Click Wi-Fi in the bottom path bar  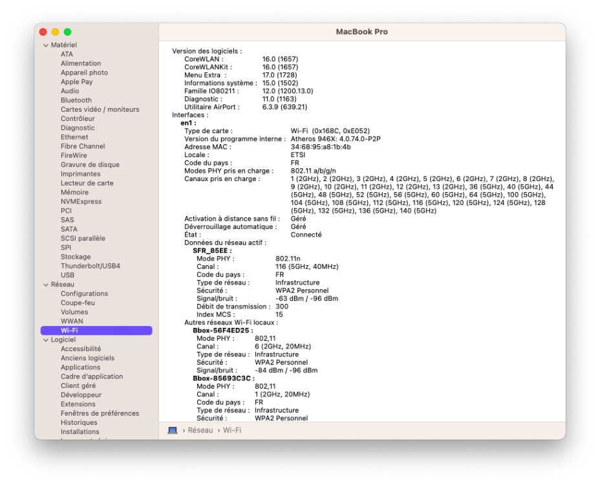(232, 430)
